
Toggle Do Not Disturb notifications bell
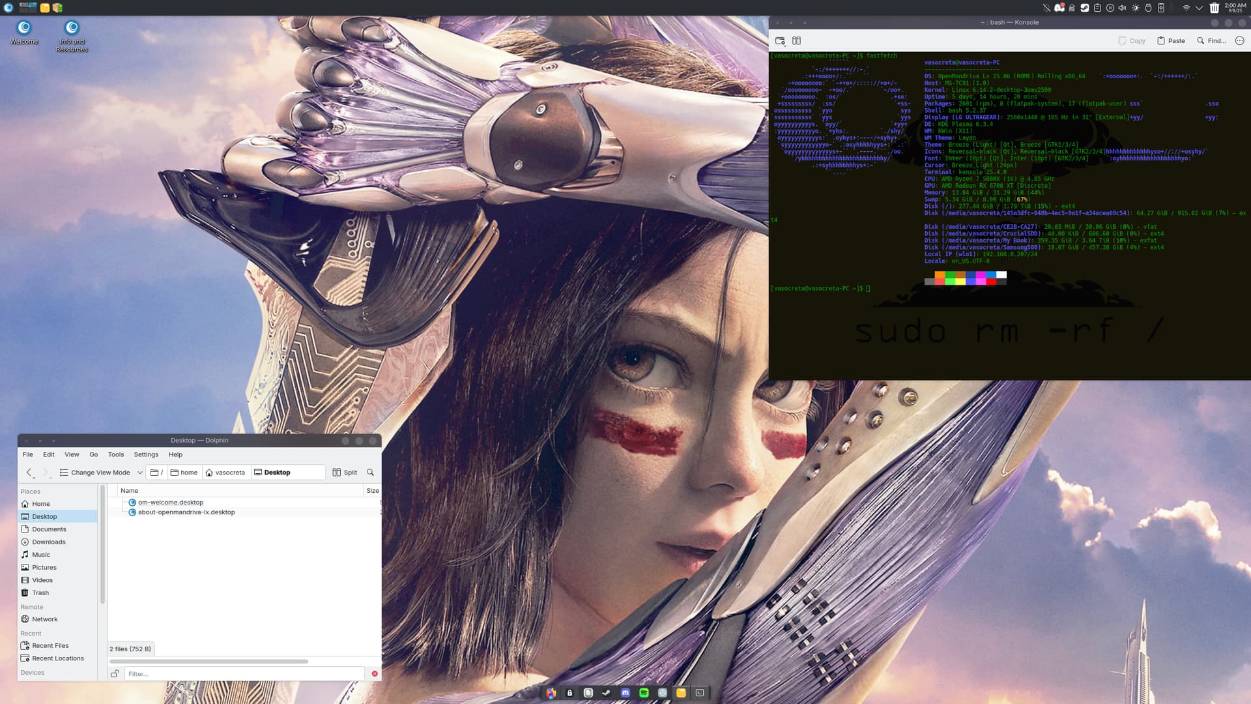(x=1046, y=8)
